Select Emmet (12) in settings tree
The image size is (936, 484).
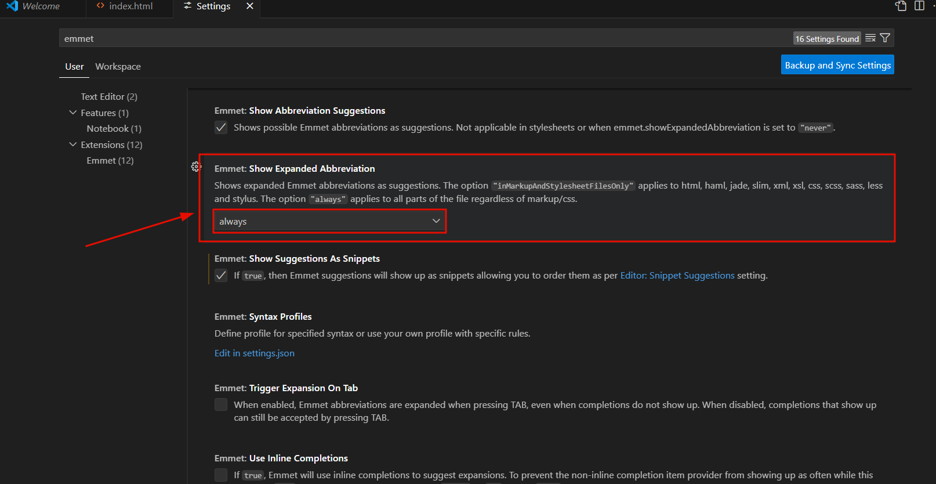click(110, 160)
